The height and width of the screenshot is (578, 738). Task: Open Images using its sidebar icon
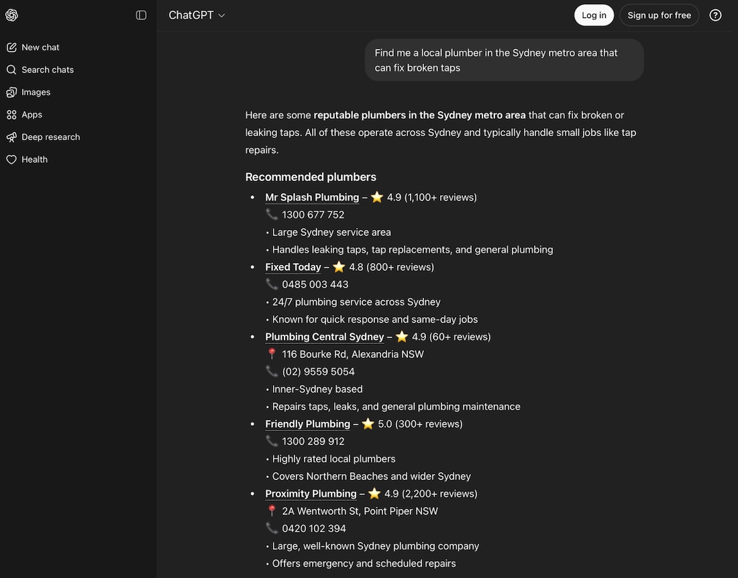11,92
